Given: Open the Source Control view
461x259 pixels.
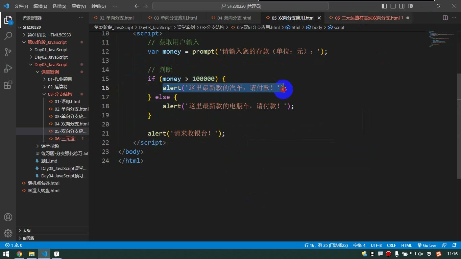Looking at the screenshot, I should pos(8,52).
